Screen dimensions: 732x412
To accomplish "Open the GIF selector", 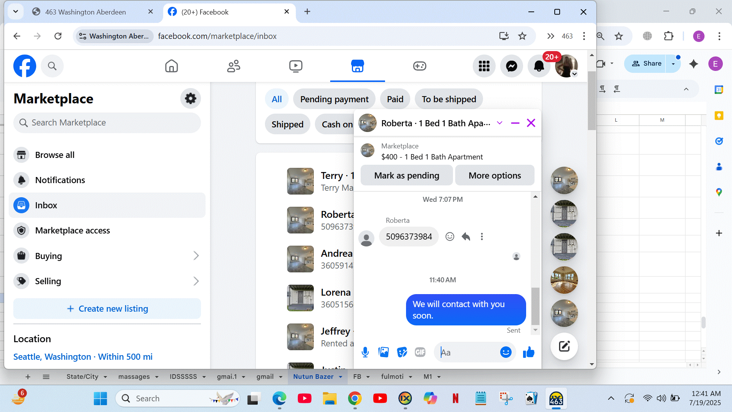I will coord(420,352).
